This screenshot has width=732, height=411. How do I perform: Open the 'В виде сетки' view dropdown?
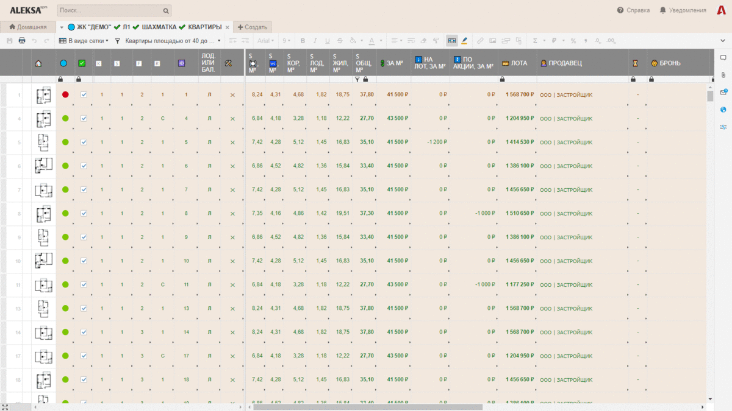point(84,41)
